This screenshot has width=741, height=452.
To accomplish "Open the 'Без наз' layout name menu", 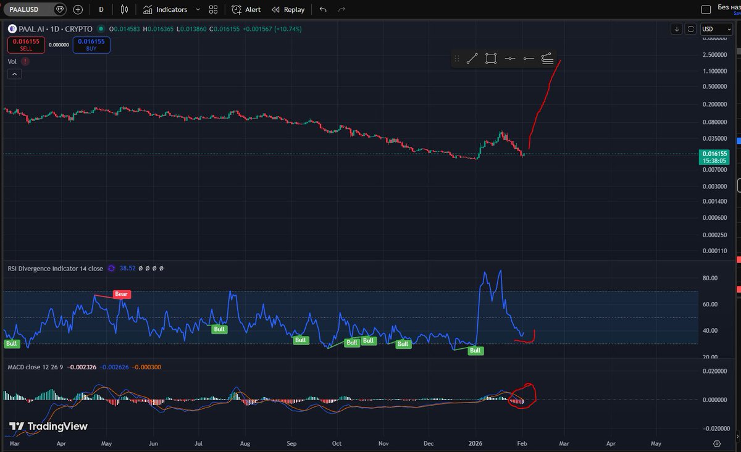I will coord(729,9).
